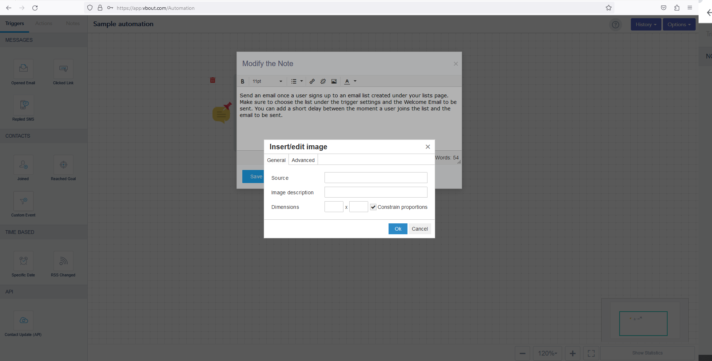
Task: Expand the bullet list style dropdown arrow
Action: click(x=302, y=81)
